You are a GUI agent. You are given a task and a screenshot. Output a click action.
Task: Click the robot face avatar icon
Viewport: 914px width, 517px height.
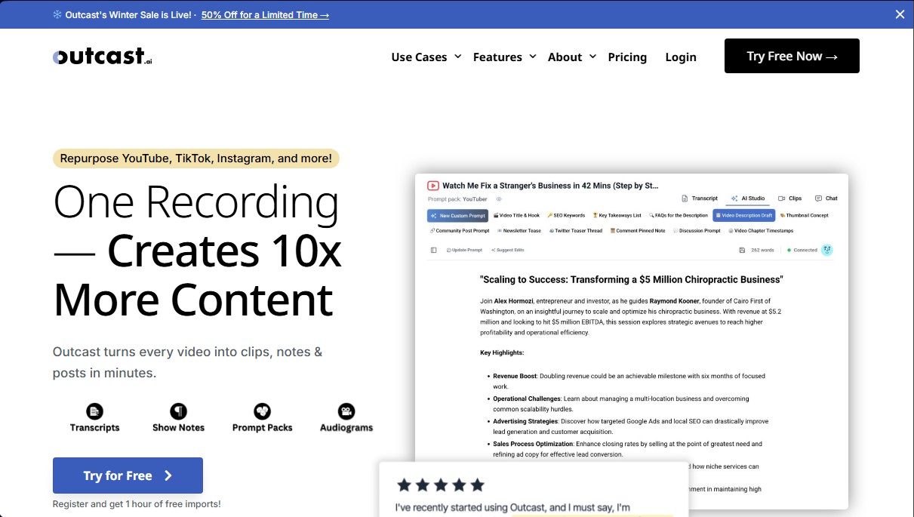(827, 250)
